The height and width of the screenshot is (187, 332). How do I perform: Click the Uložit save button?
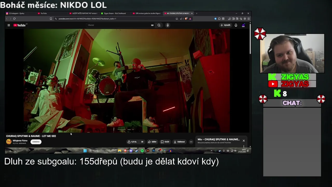pyautogui.click(x=165, y=142)
